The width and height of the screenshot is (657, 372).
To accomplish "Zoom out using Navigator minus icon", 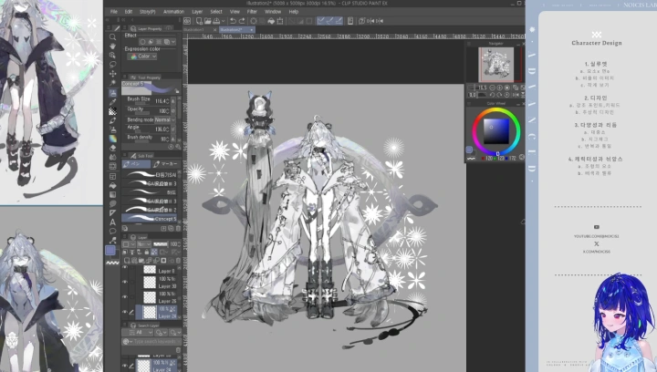I will click(493, 88).
